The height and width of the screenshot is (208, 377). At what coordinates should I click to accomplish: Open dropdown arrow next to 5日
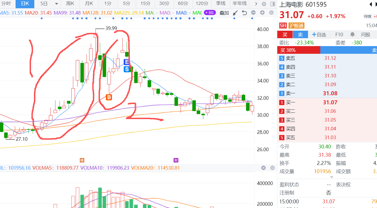[x=57, y=4]
